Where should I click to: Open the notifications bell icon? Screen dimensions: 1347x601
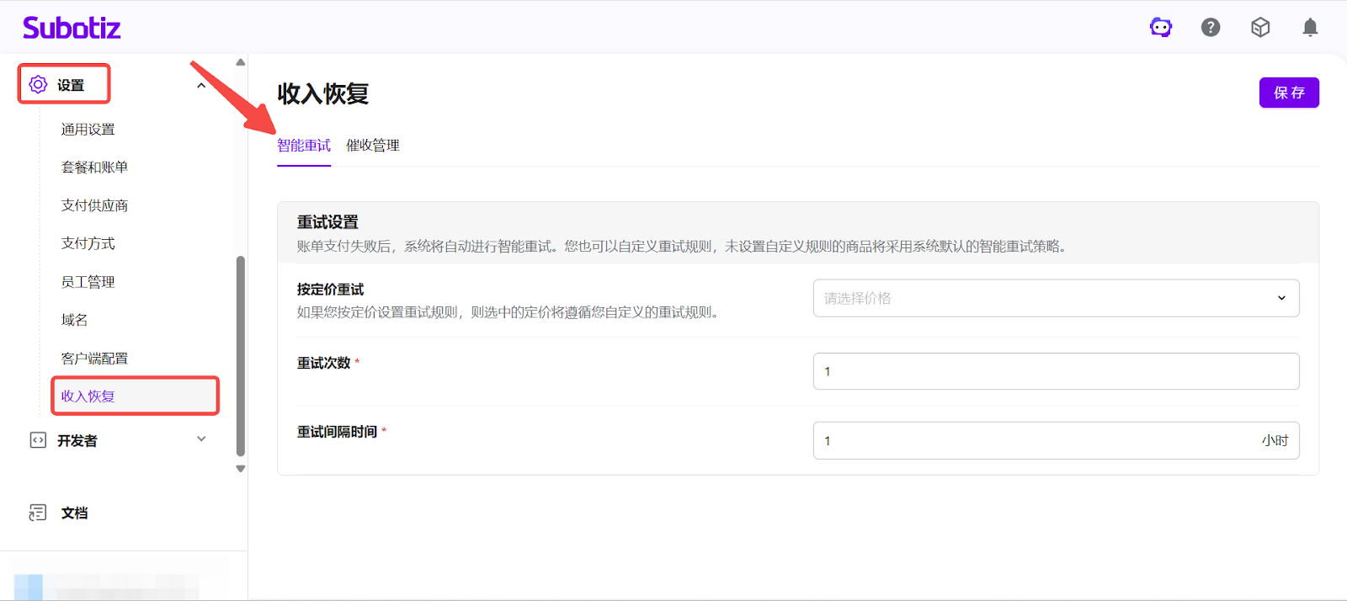click(1310, 28)
